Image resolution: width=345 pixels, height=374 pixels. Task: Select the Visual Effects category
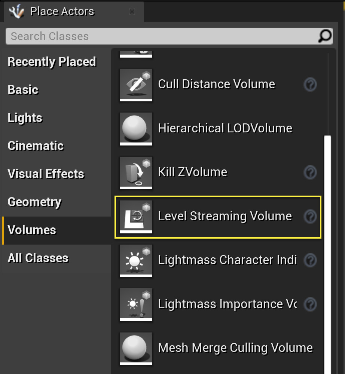coord(46,174)
